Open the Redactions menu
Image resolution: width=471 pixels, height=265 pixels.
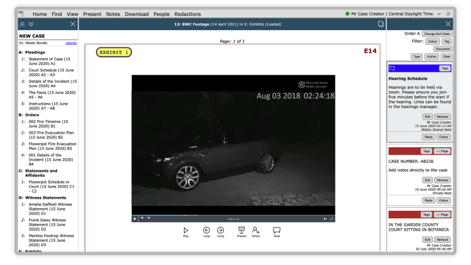coord(187,13)
